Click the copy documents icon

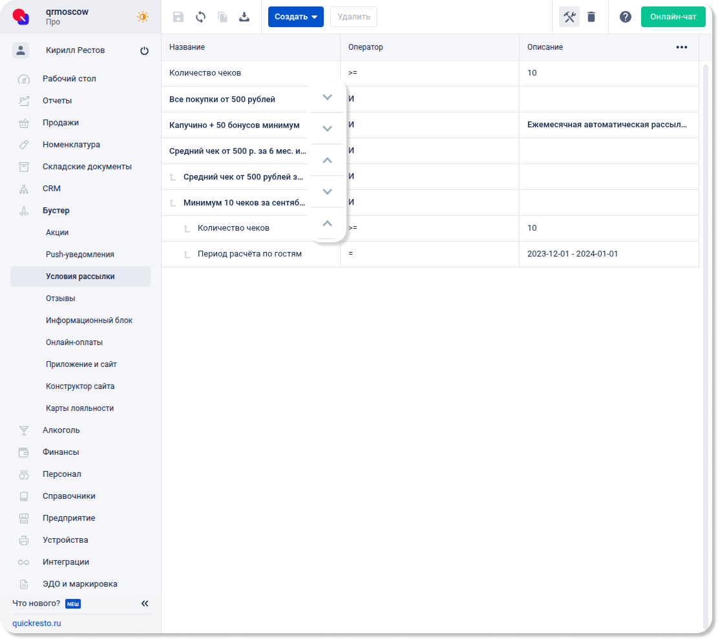[x=222, y=17]
